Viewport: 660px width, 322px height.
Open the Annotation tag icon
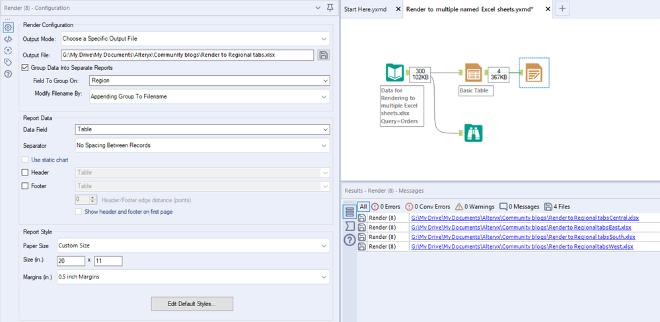(7, 62)
